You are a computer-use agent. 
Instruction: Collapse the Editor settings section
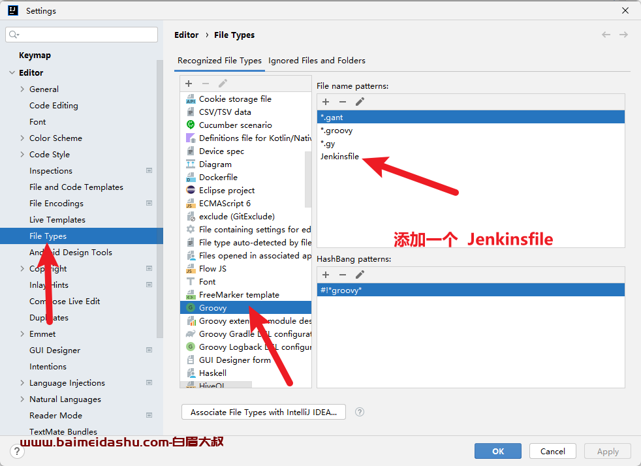point(12,72)
